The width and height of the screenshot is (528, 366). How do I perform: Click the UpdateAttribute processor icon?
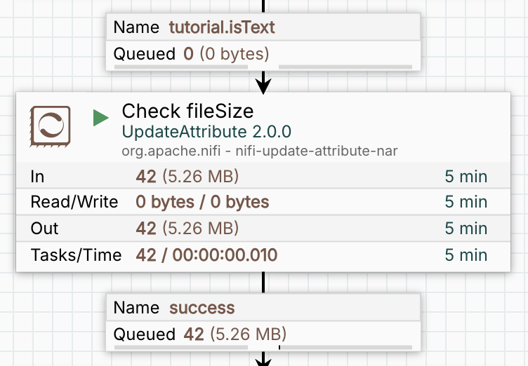50,126
